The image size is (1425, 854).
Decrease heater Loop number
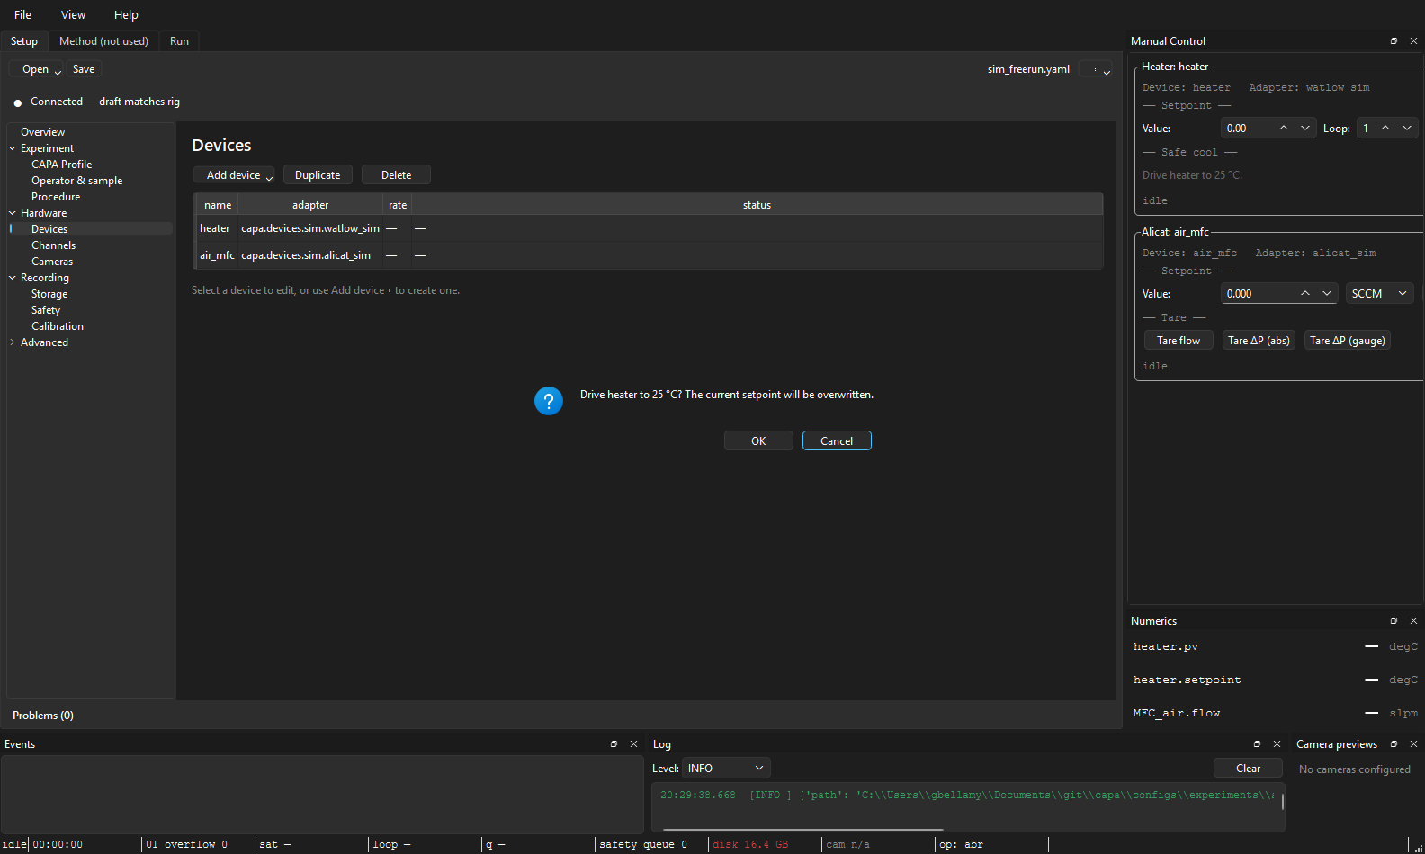tap(1407, 129)
